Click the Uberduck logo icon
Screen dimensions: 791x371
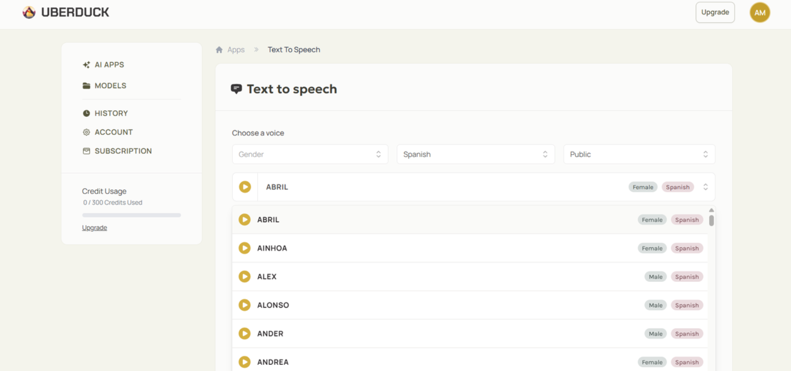[29, 12]
